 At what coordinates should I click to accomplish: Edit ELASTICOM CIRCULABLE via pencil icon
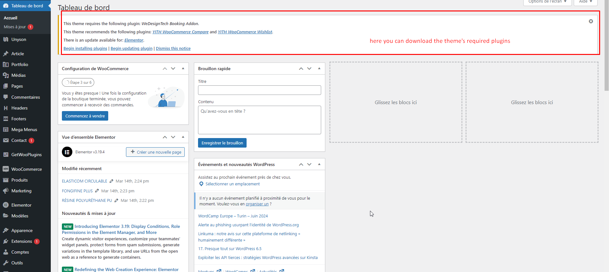[111, 181]
